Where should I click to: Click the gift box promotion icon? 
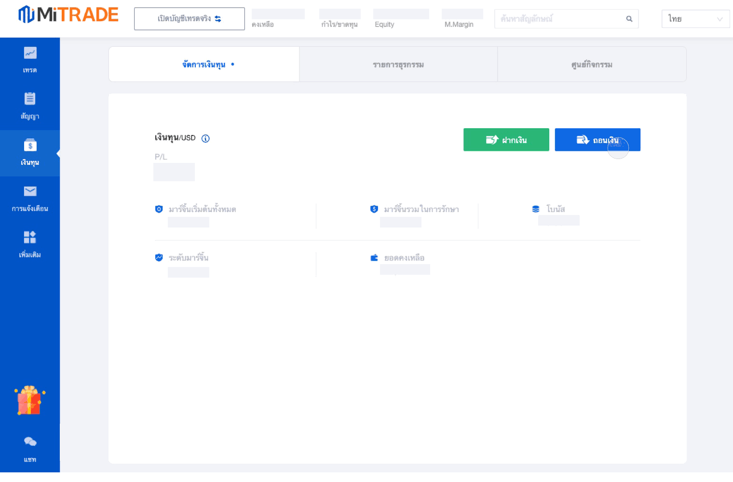pos(29,401)
